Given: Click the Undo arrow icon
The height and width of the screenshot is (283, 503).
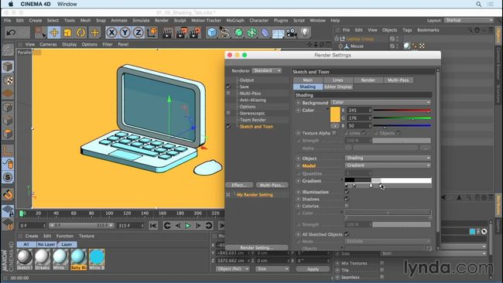Looking at the screenshot, I should (12, 32).
